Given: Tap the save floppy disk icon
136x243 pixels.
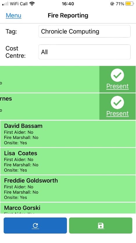Looking at the screenshot, I should (x=101, y=225).
